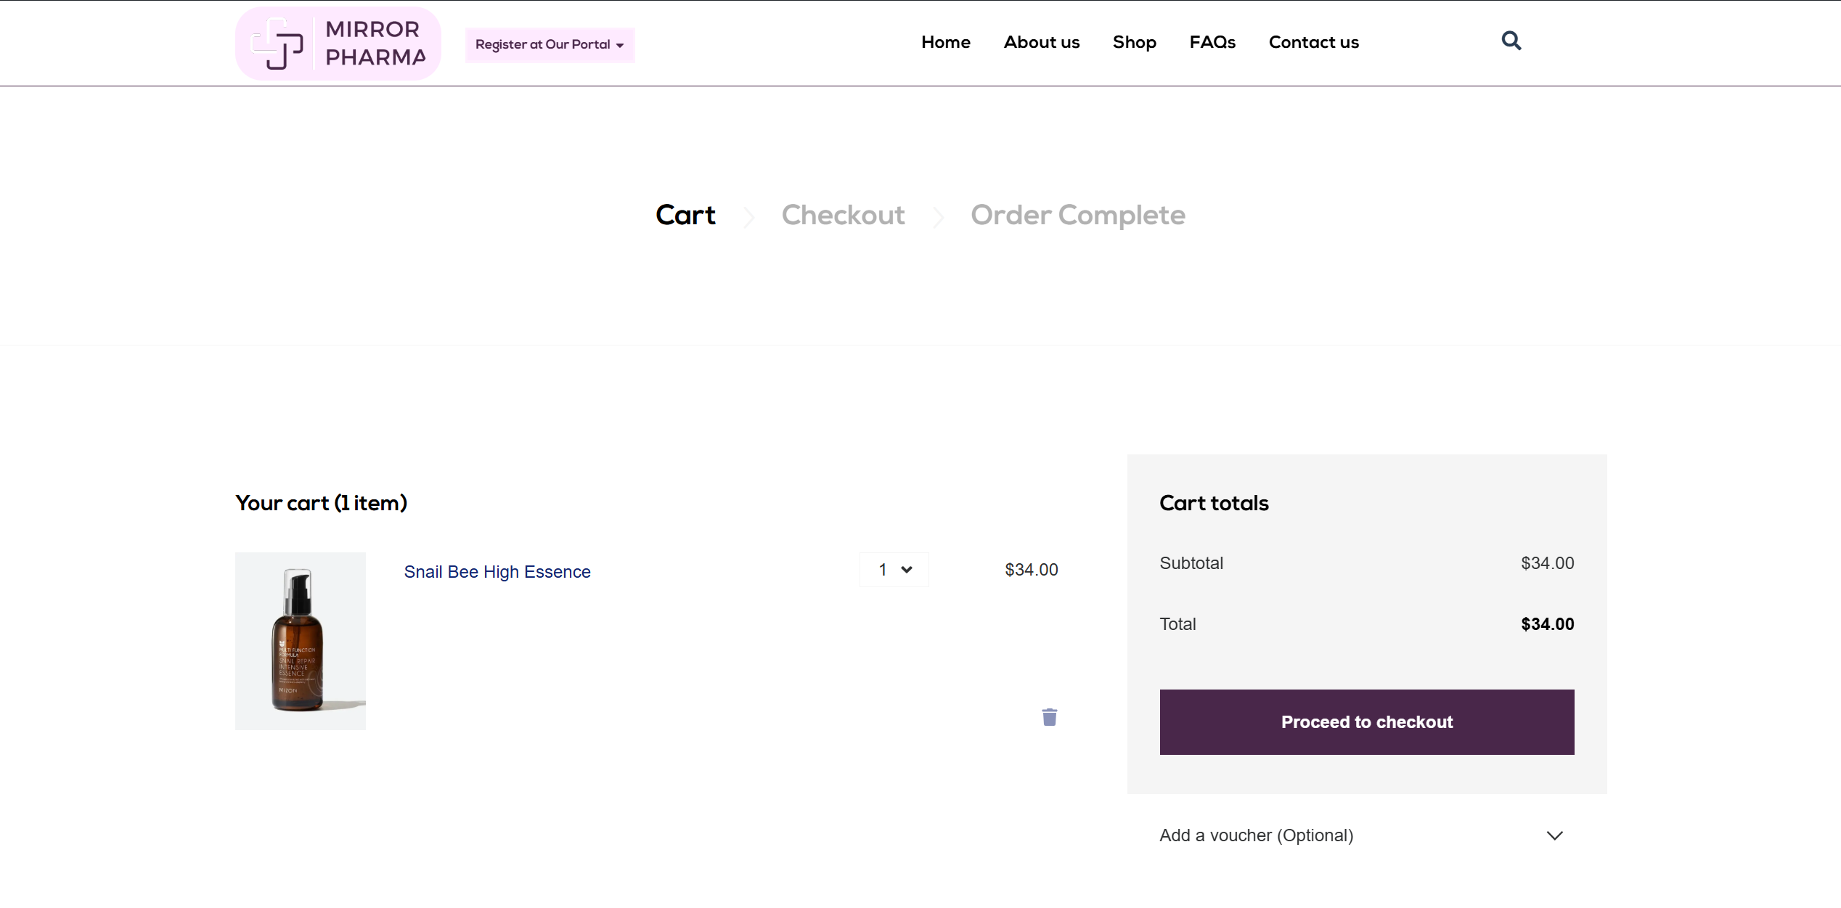Open the About us page
This screenshot has width=1841, height=908.
1041,42
